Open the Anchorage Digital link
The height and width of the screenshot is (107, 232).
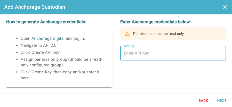pos(48,39)
